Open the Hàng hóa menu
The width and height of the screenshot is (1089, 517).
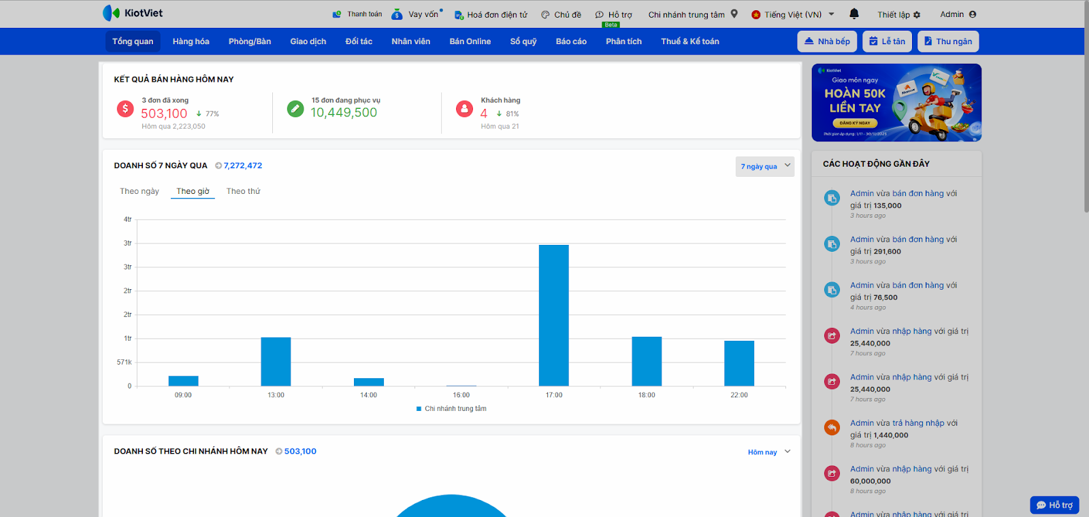coord(191,41)
